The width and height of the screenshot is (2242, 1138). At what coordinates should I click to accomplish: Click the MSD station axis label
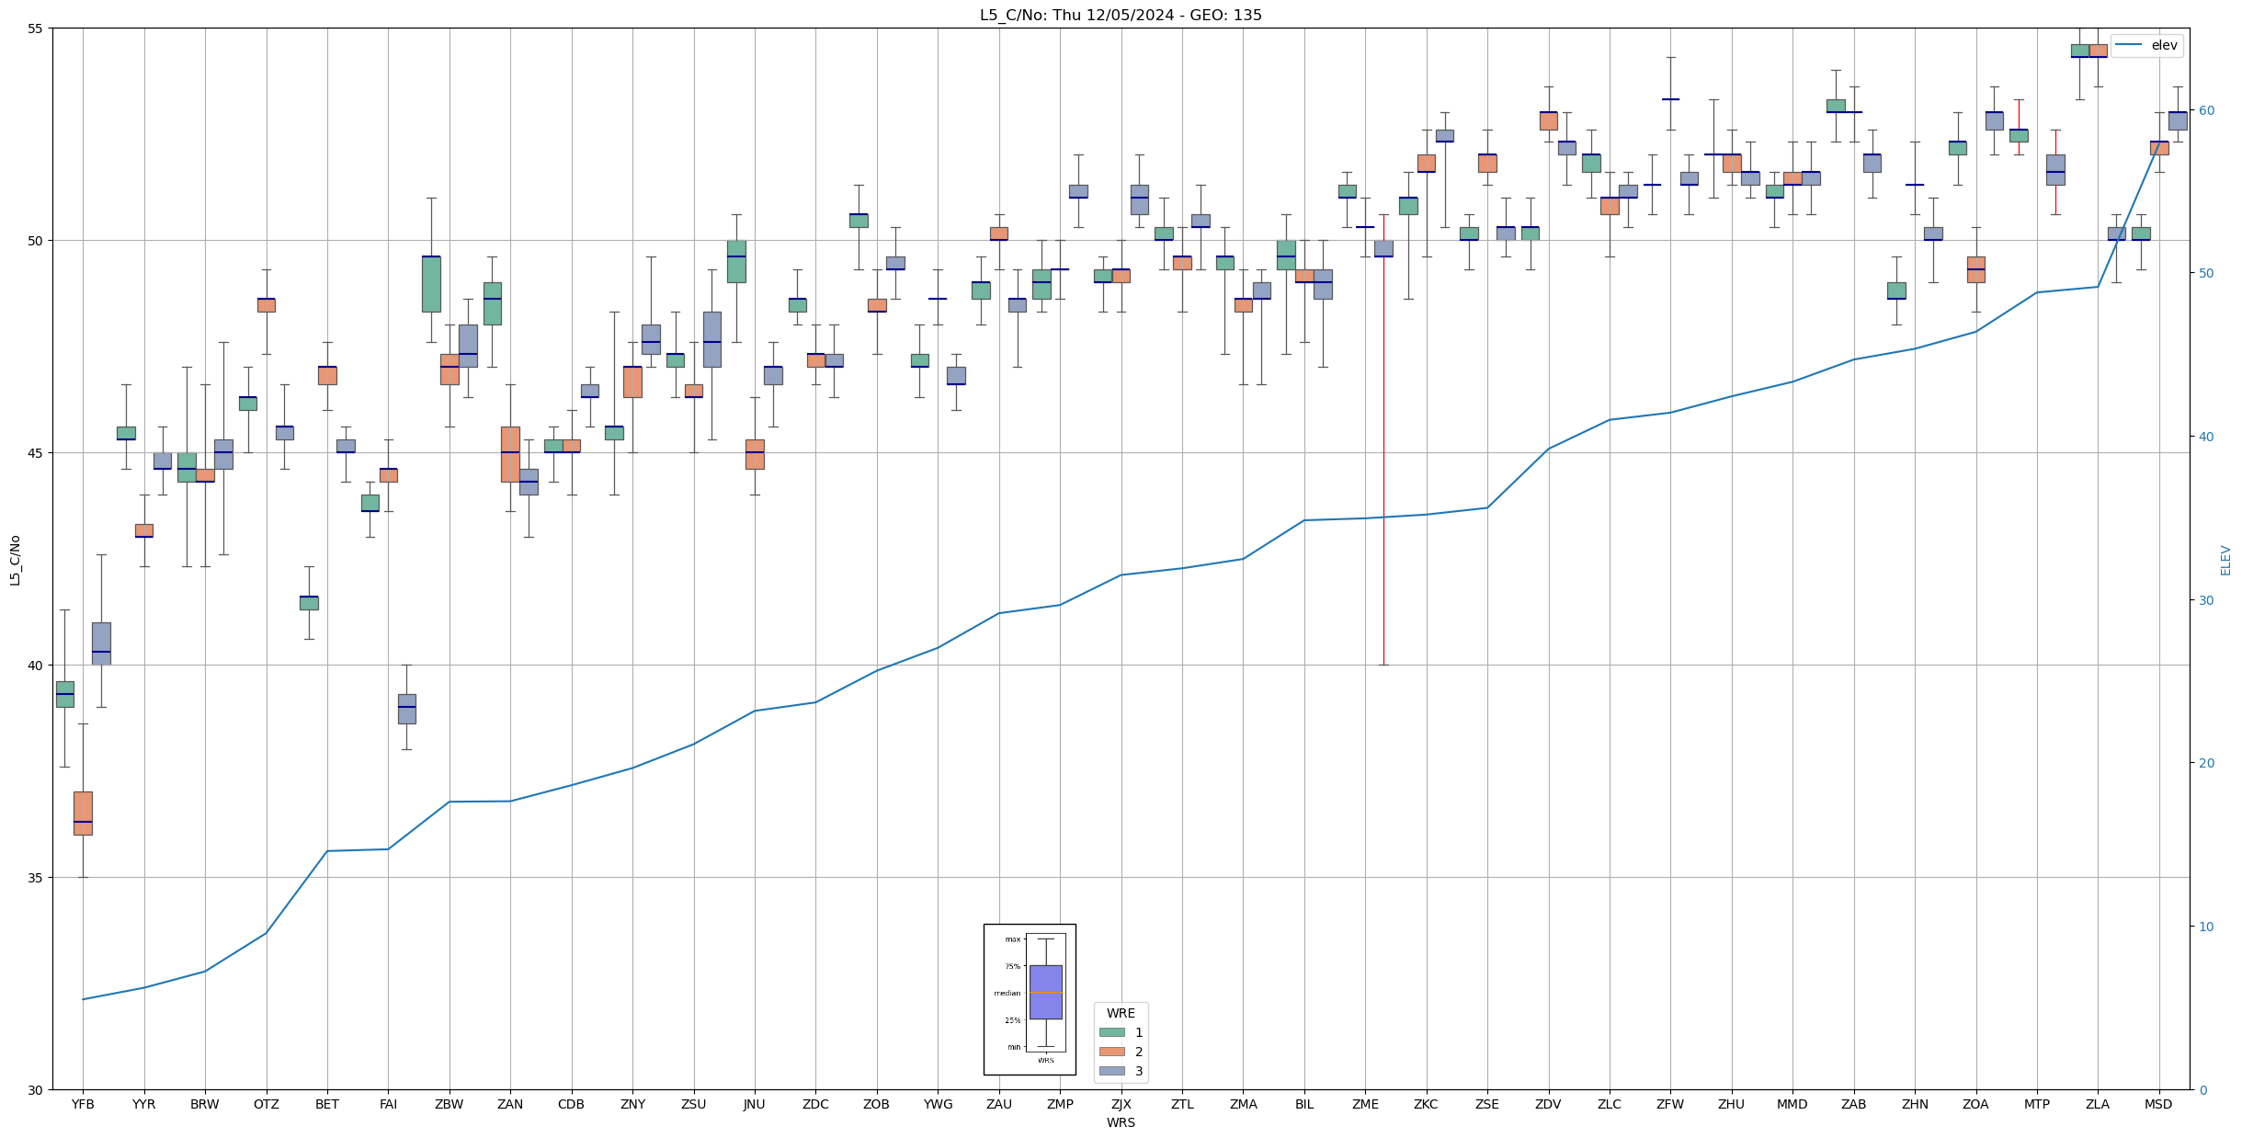click(2158, 1104)
